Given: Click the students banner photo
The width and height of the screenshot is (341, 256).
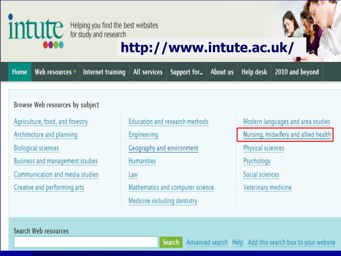Looking at the screenshot, I should 311,30.
